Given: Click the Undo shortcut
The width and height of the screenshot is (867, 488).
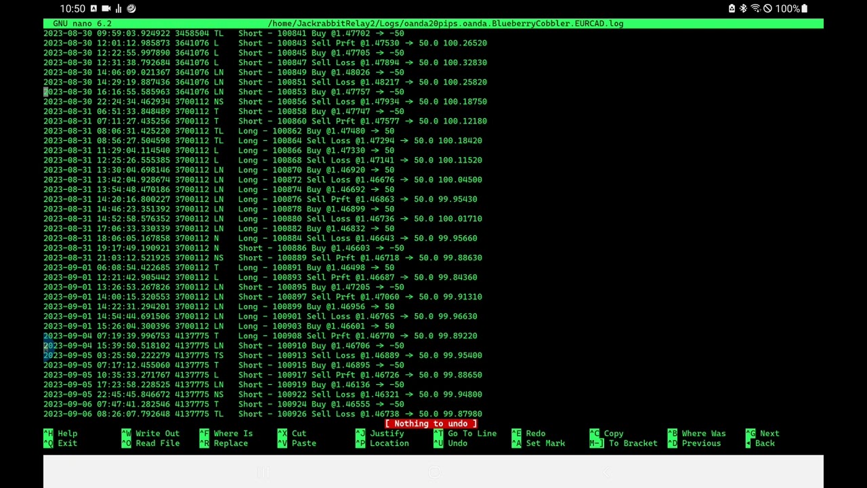Looking at the screenshot, I should [450, 443].
